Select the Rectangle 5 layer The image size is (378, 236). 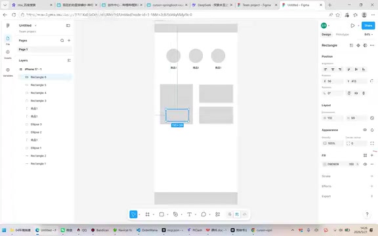tap(45, 85)
